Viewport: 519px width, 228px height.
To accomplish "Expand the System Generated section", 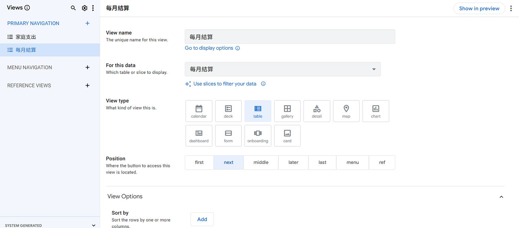I will point(93,225).
